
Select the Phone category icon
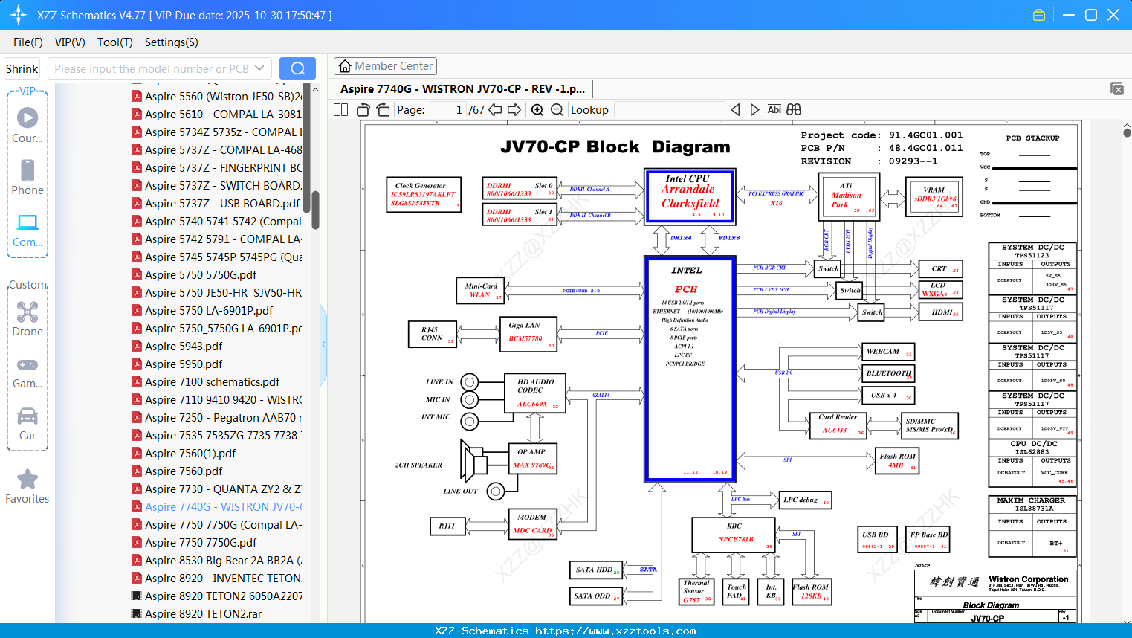click(28, 170)
